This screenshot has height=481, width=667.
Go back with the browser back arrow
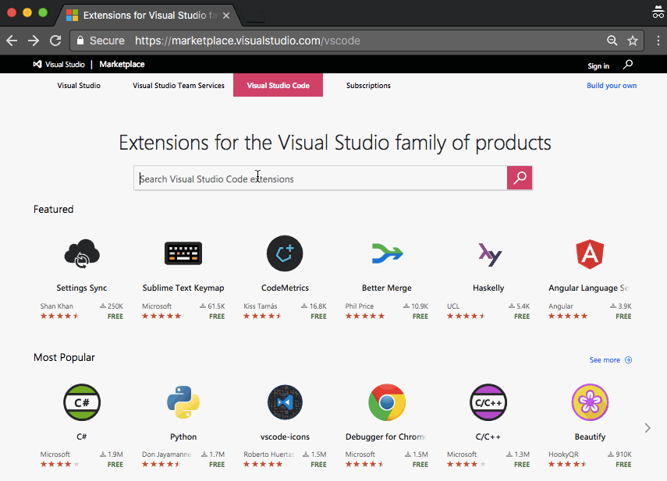(12, 41)
